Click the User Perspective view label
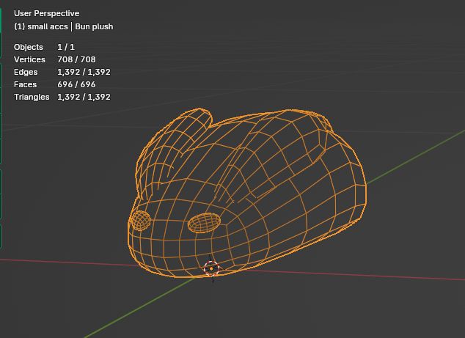This screenshot has width=465, height=338. coord(46,13)
